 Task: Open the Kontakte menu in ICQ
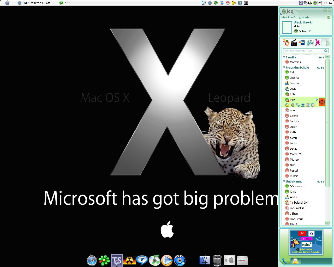pos(304,17)
